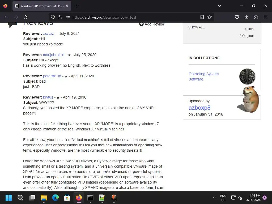The width and height of the screenshot is (272, 204).
Task: Open muted volume tray icon
Action: [x=240, y=198]
